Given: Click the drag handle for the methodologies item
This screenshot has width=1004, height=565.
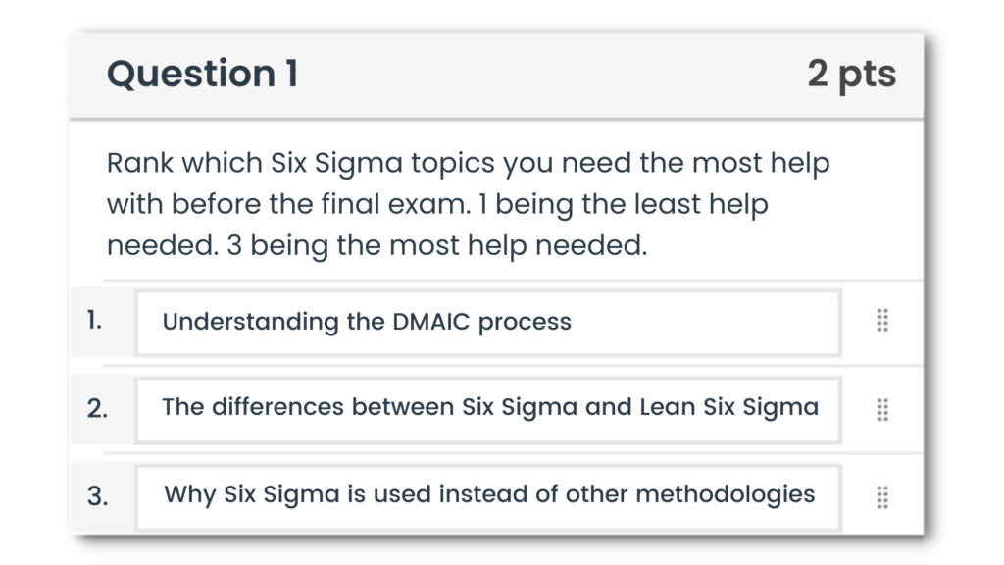Looking at the screenshot, I should coord(881,496).
